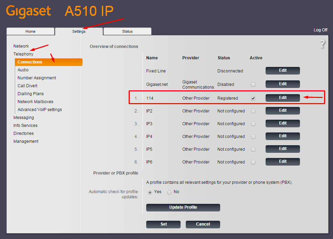Screen dimensions: 333x239
Task: Click the Provider or PBX profile heading
Action: pyautogui.click(x=116, y=173)
